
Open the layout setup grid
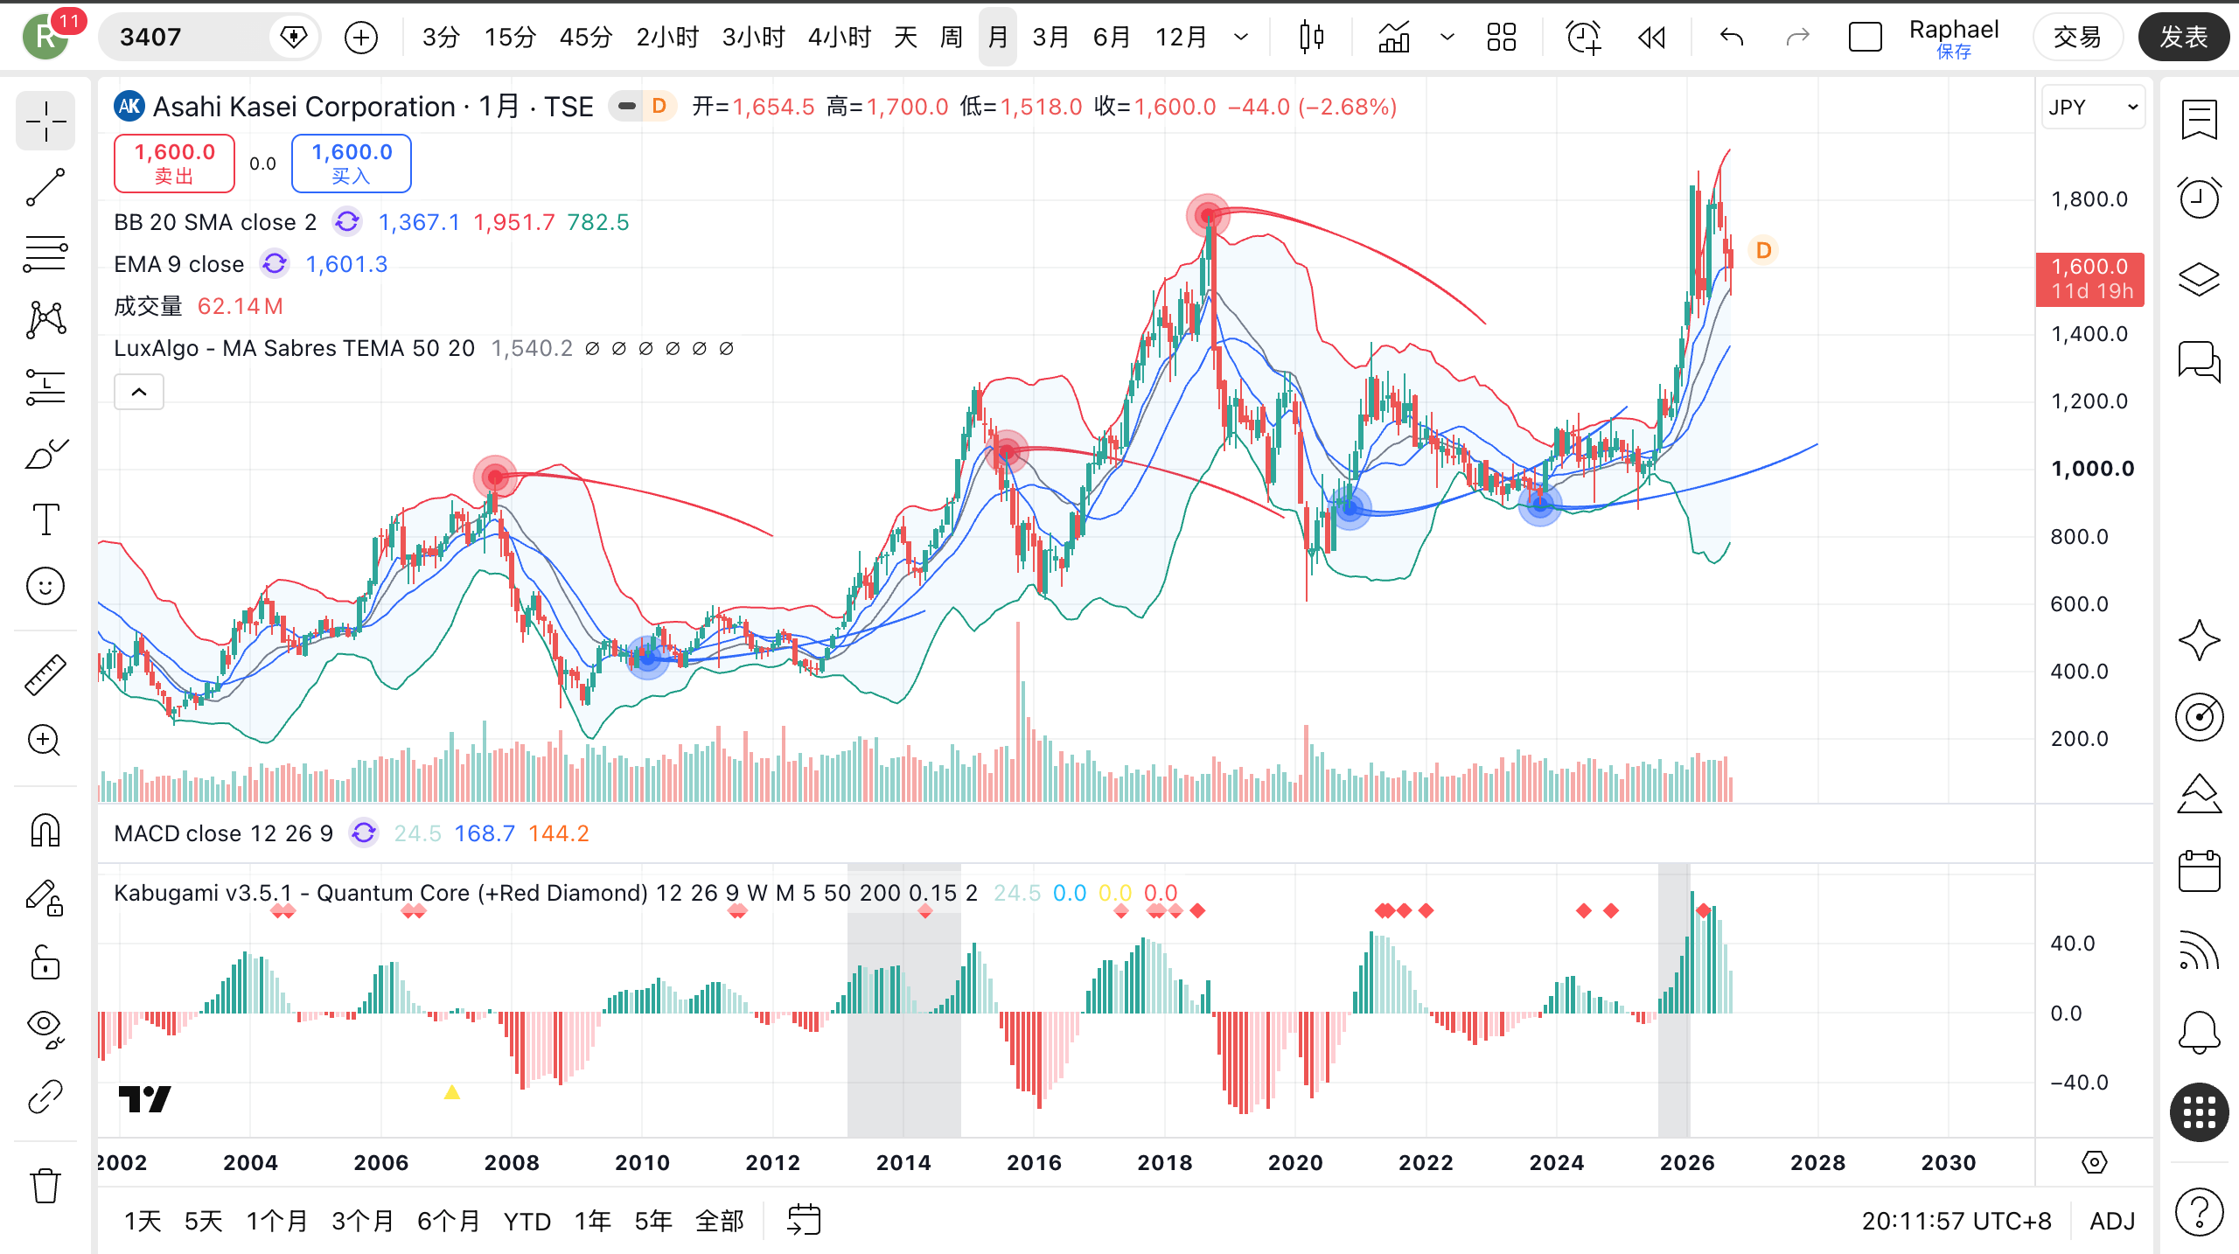(x=1502, y=37)
